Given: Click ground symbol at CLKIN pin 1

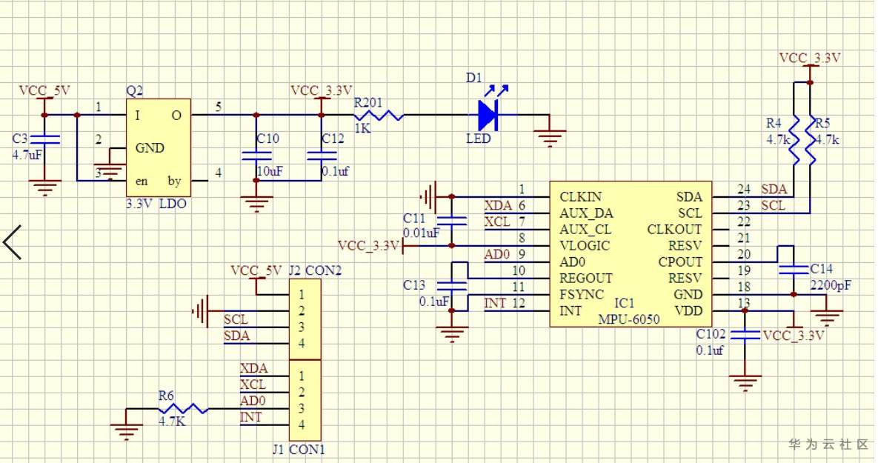Looking at the screenshot, I should [x=429, y=197].
